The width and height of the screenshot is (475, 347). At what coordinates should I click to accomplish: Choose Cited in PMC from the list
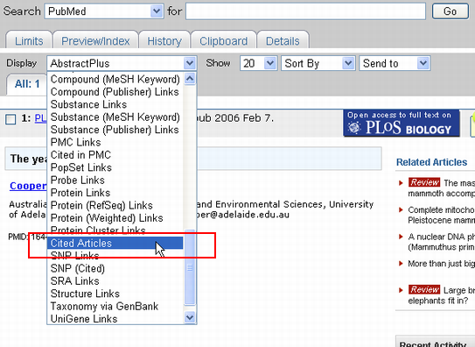tap(80, 155)
